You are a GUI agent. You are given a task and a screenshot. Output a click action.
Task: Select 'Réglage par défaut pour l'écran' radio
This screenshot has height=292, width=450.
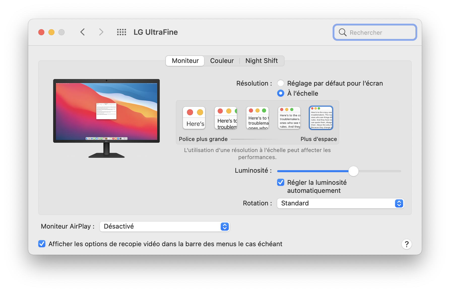pos(281,83)
